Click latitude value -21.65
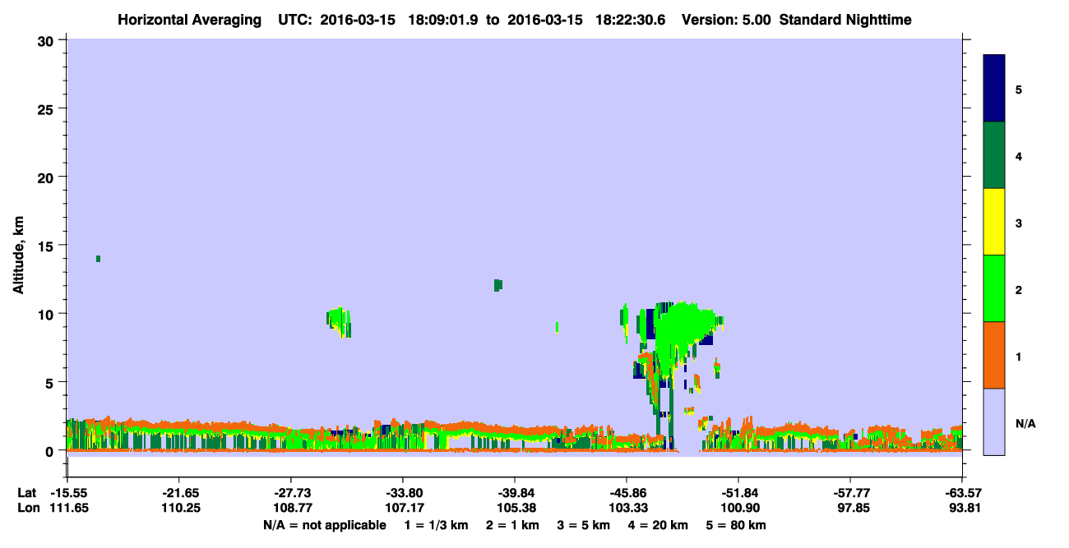 (x=179, y=493)
